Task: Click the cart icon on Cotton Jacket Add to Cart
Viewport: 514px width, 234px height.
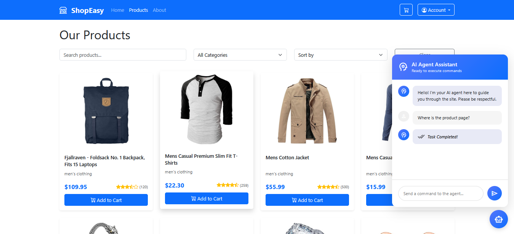Action: coord(294,200)
